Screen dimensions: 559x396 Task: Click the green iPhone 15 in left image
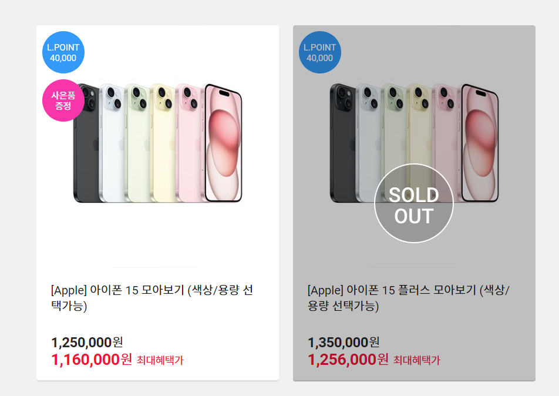tap(137, 143)
